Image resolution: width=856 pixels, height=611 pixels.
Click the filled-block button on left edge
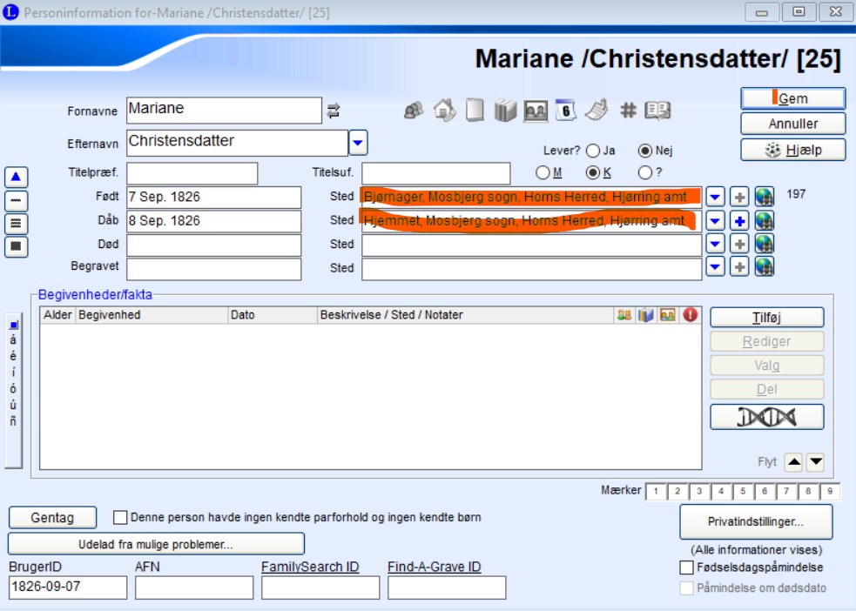click(16, 246)
